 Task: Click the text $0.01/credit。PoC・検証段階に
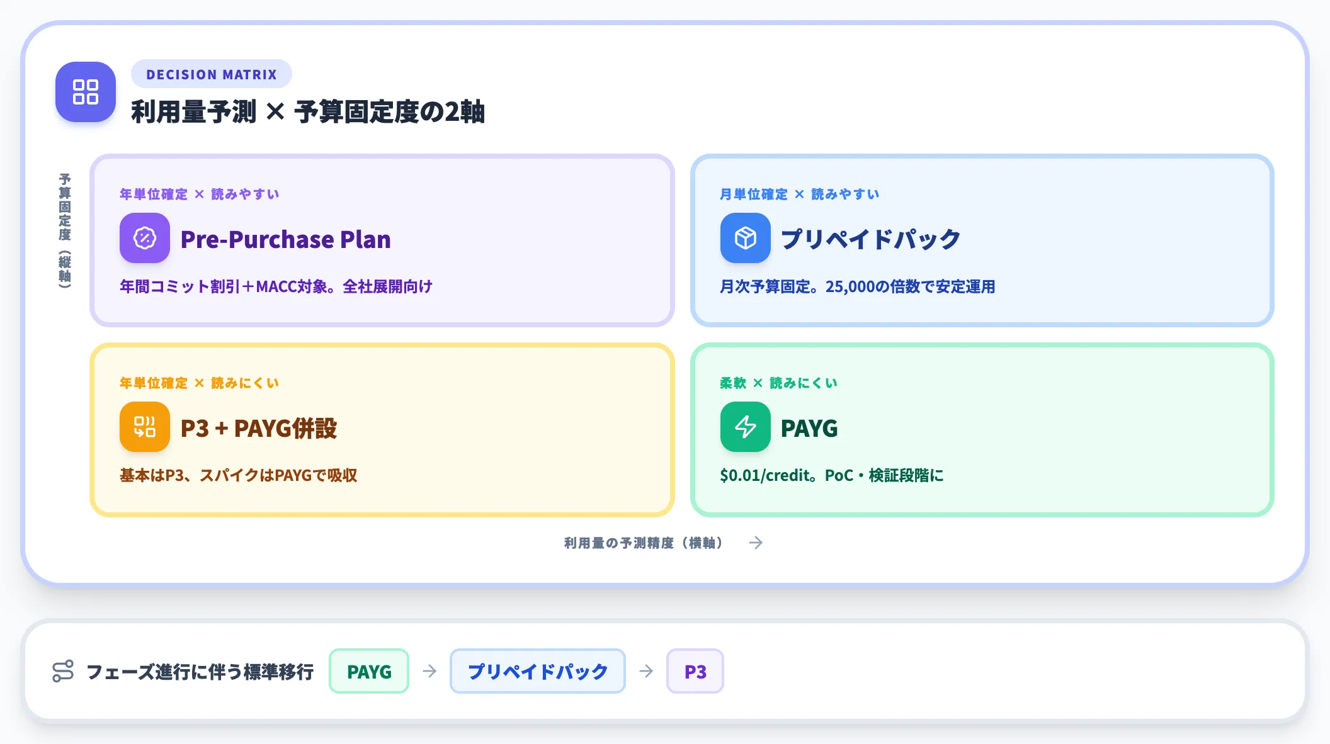click(832, 475)
